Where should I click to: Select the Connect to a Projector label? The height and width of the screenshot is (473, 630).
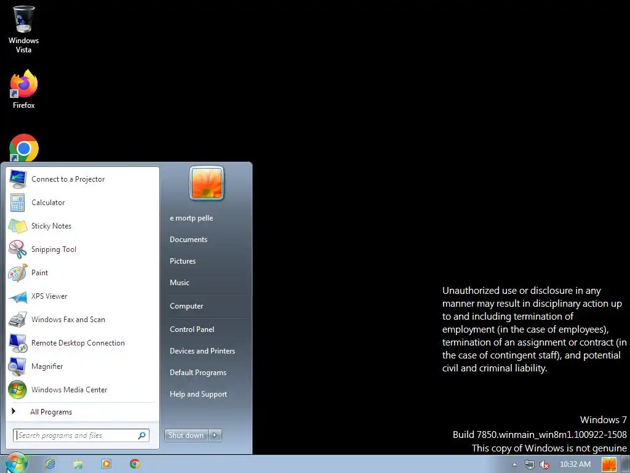coord(68,179)
